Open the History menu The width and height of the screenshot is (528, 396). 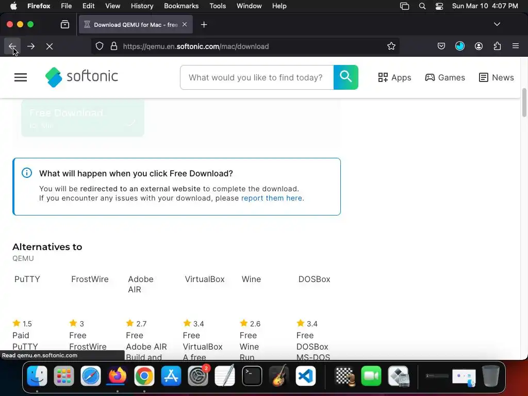142,6
